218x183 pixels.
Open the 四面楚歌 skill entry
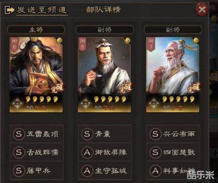[x=173, y=152]
